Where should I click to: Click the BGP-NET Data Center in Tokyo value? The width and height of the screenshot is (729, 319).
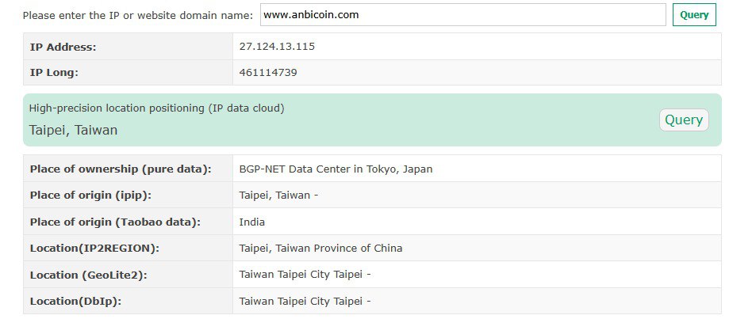[x=336, y=169]
